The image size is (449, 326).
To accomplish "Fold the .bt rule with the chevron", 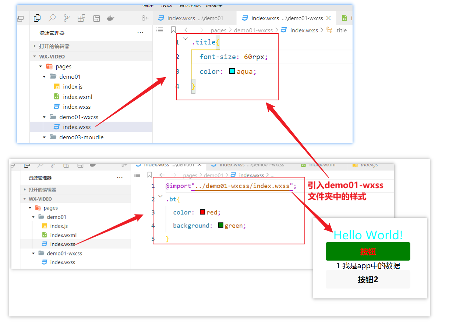I will click(x=160, y=196).
